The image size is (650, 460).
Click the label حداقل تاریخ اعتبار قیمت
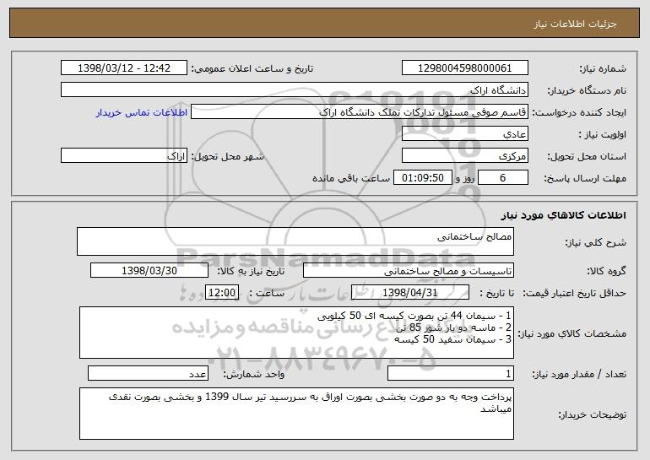click(574, 294)
